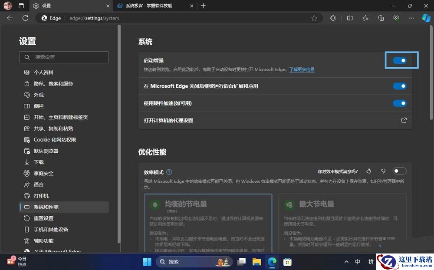The width and height of the screenshot is (434, 270).
Task: Reload the page with refresh icon
Action: tap(26, 18)
